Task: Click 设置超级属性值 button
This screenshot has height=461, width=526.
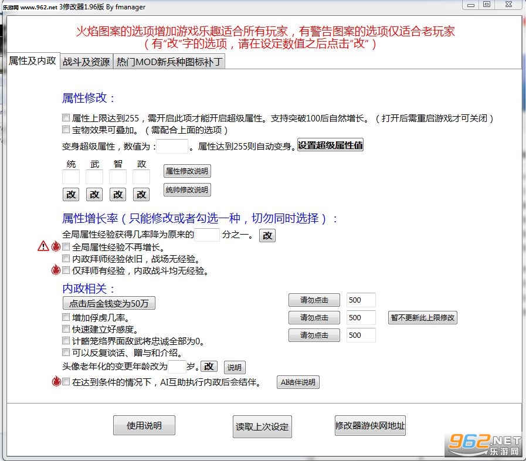Action: click(330, 145)
